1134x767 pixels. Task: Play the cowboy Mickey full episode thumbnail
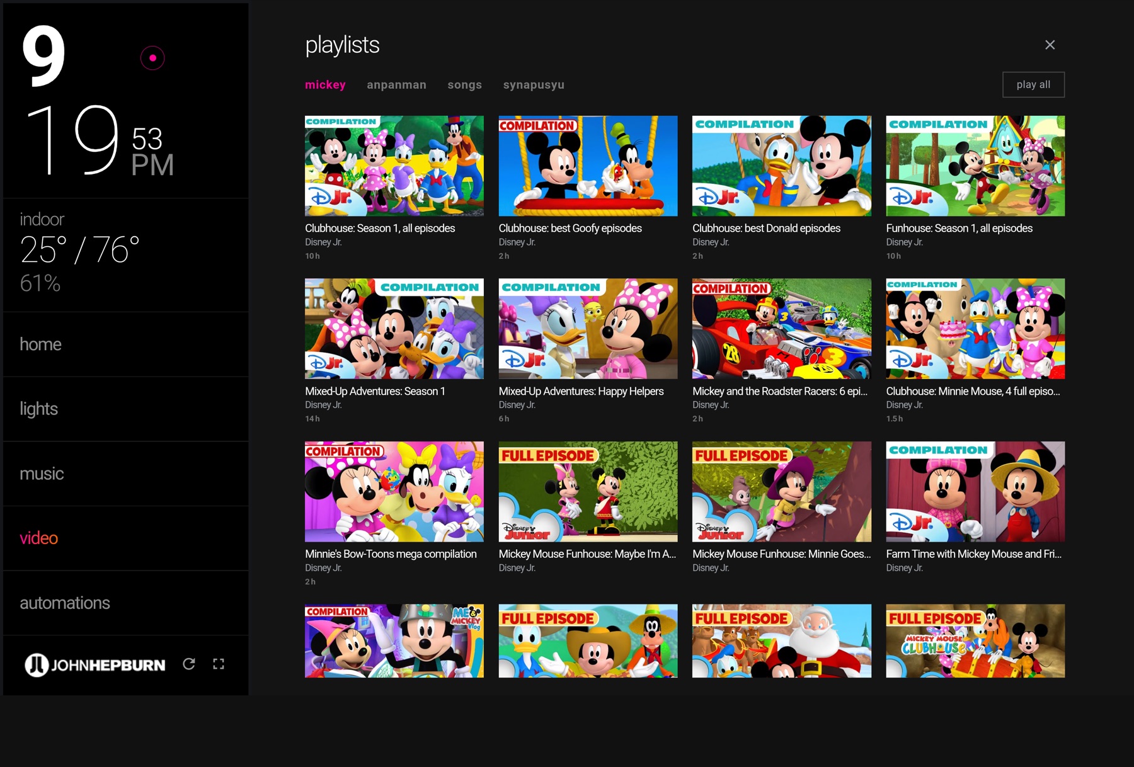[588, 641]
